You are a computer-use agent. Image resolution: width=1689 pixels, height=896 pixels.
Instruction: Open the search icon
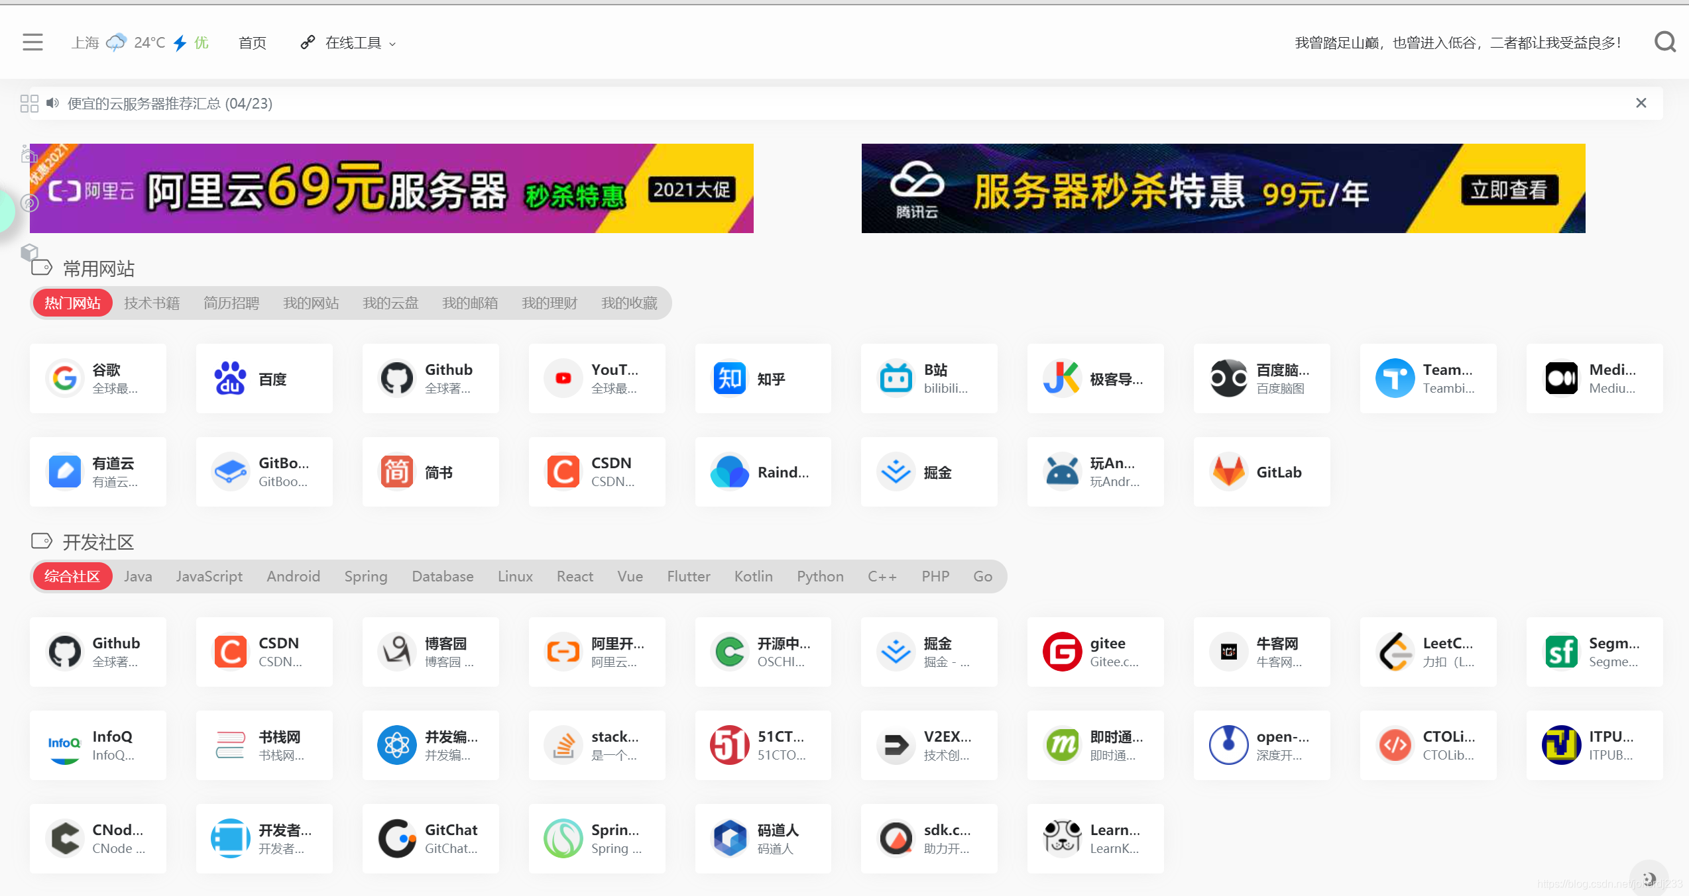[x=1664, y=41]
